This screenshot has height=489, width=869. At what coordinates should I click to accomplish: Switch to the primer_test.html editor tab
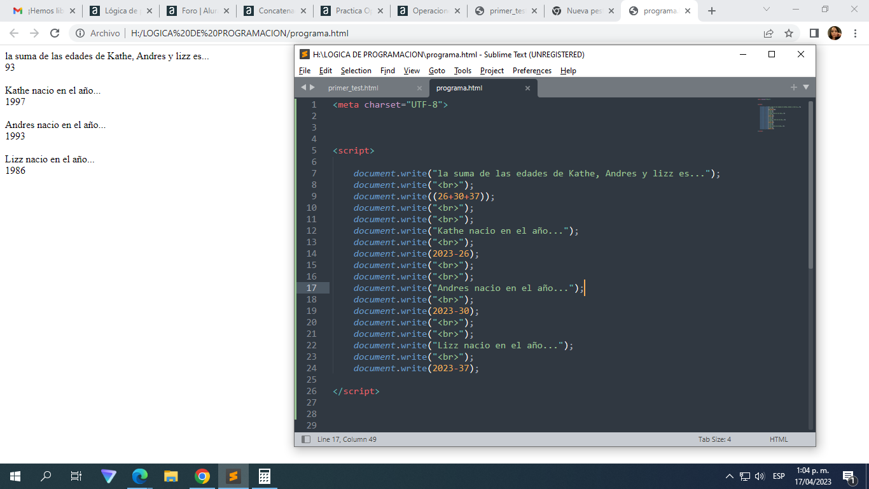click(x=353, y=88)
